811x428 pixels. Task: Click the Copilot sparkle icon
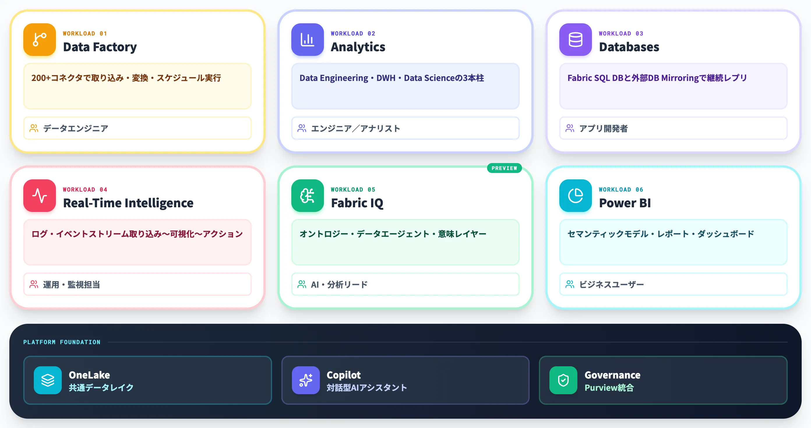305,380
